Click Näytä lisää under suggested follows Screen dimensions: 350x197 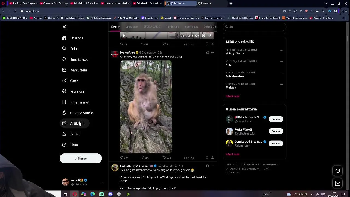pos(232,154)
